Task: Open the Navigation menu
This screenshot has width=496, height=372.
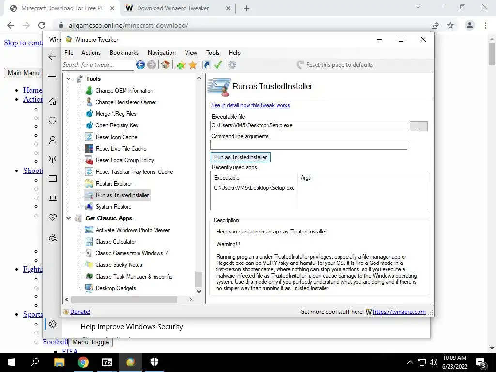Action: coord(162,53)
